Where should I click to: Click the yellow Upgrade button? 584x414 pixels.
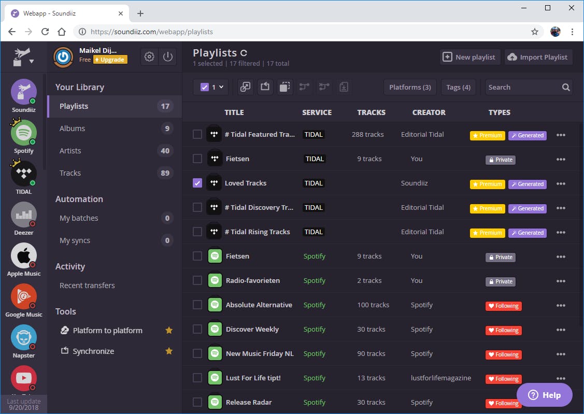(110, 60)
